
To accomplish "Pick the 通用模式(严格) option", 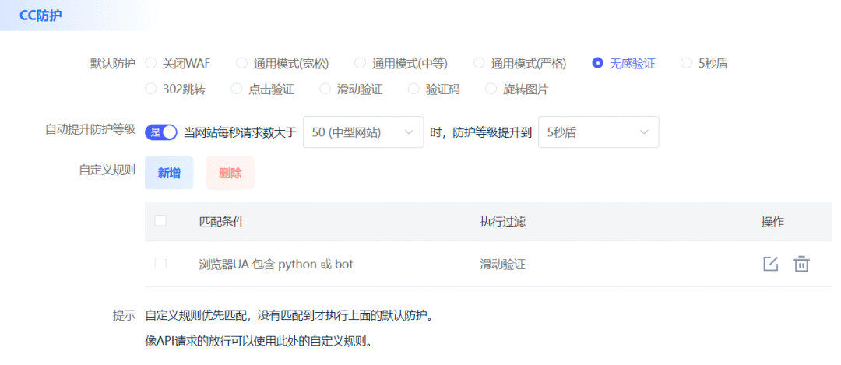I will pyautogui.click(x=479, y=63).
